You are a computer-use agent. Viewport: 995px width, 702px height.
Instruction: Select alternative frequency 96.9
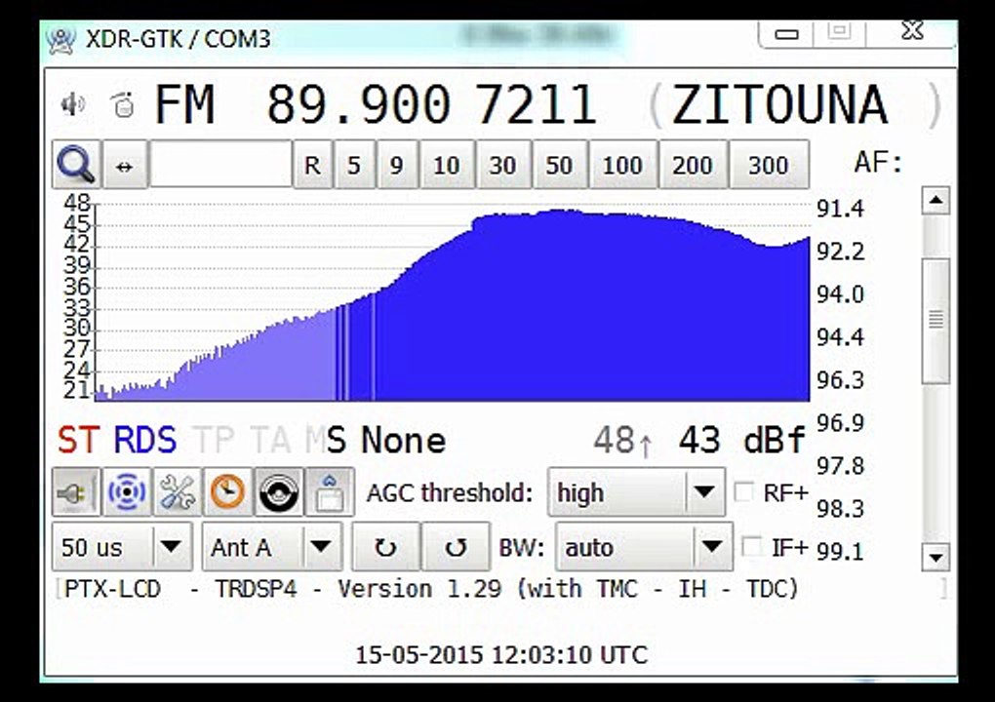coord(840,423)
